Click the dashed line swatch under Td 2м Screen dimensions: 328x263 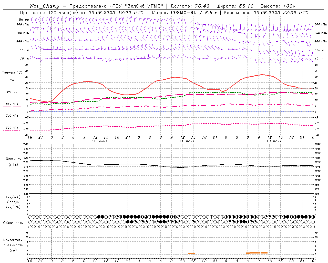[12, 95]
